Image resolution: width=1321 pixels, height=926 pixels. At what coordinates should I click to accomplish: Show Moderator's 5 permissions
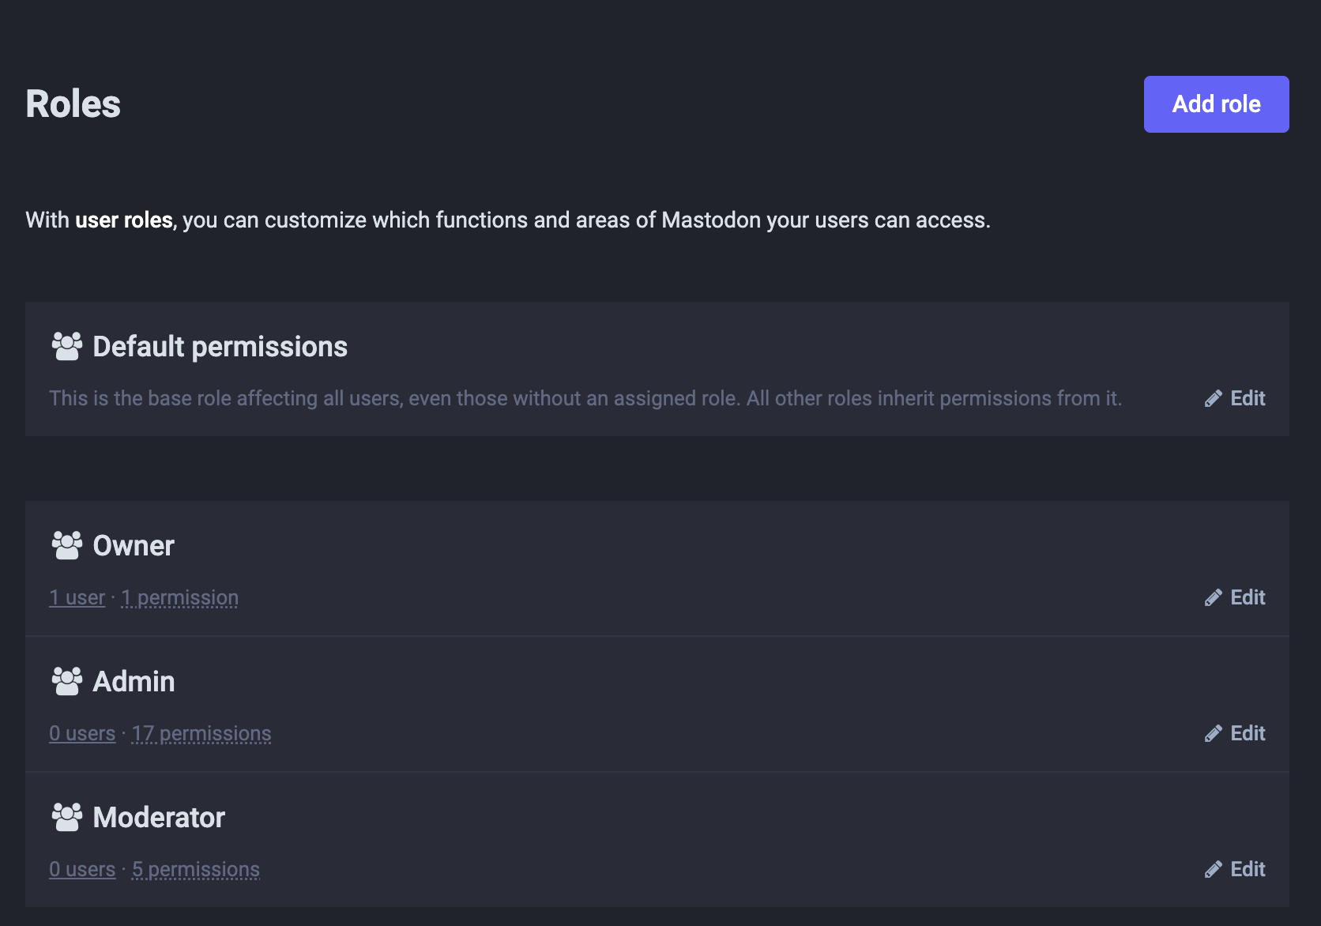(x=196, y=870)
